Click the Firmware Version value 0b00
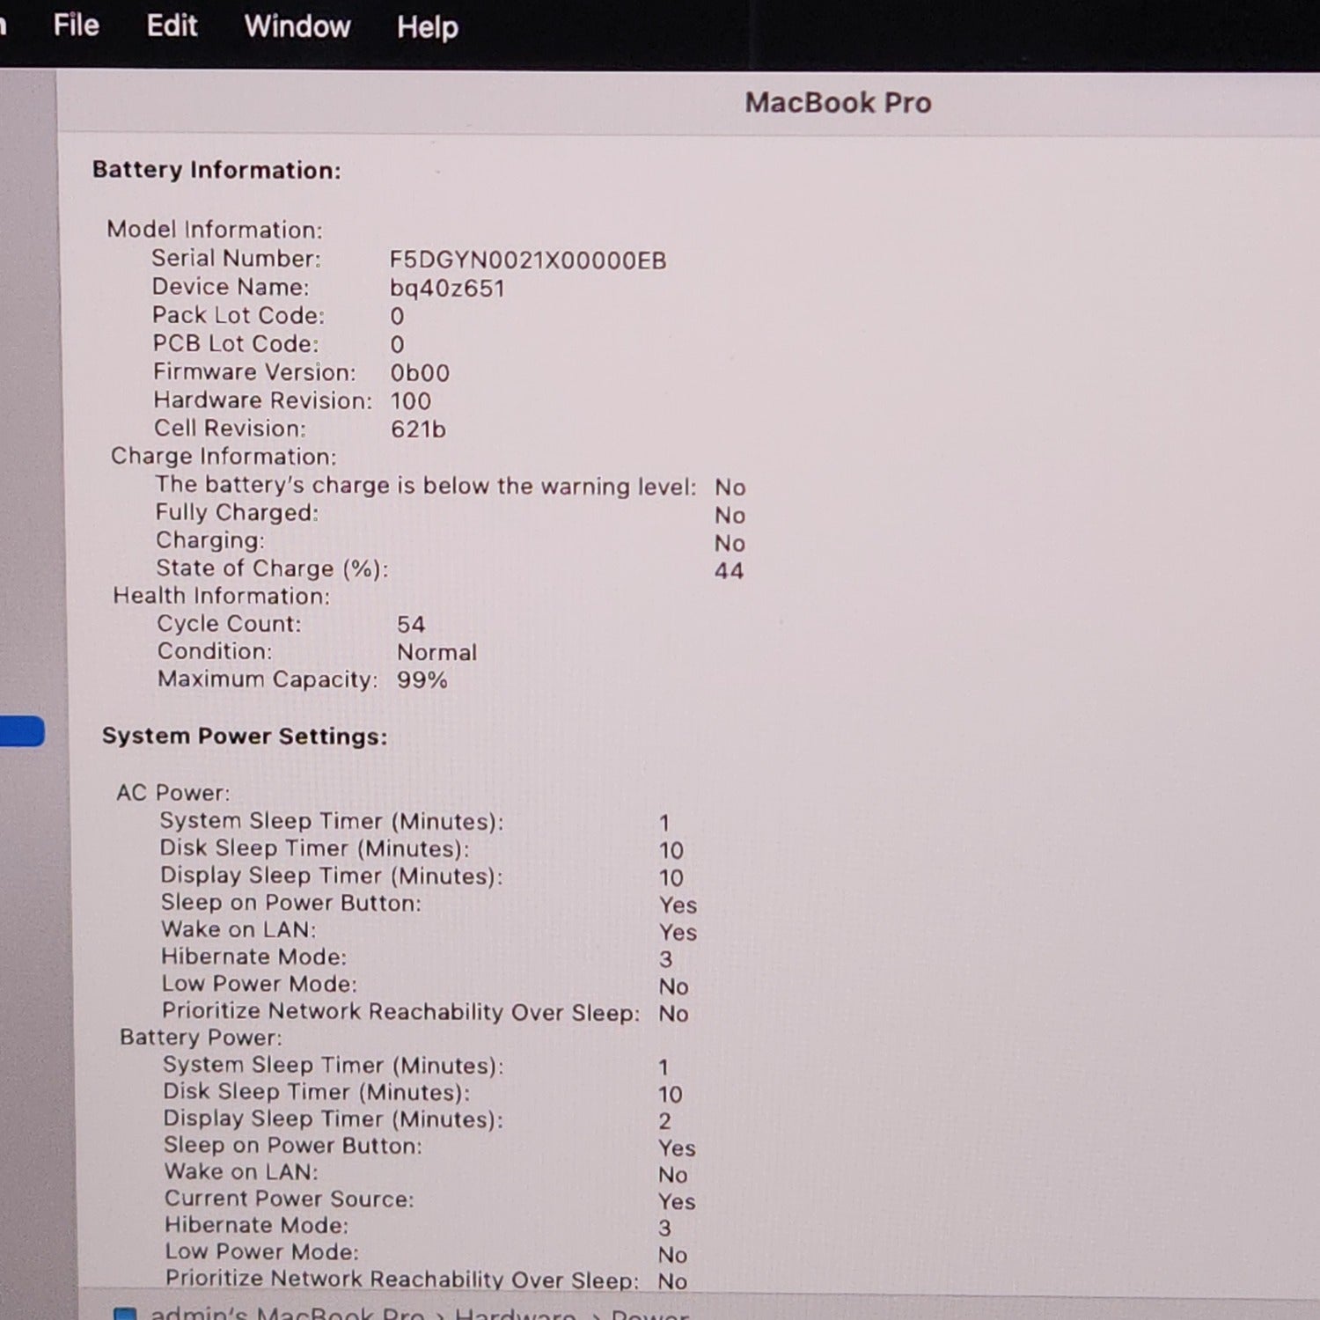The image size is (1320, 1320). coord(420,373)
